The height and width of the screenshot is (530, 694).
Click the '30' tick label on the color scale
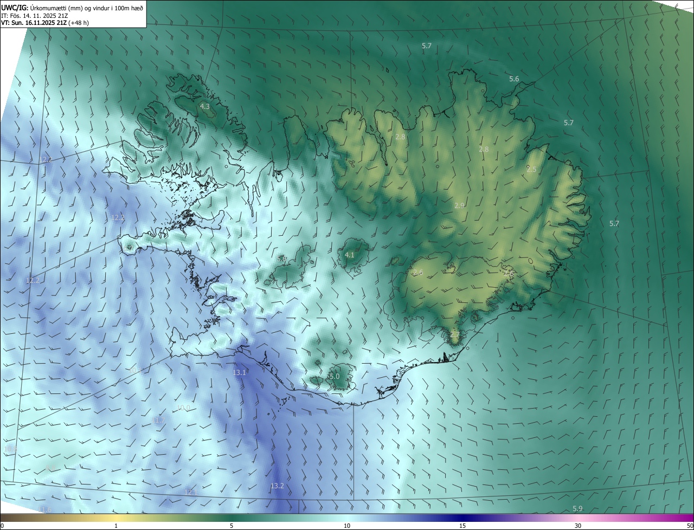pyautogui.click(x=578, y=526)
